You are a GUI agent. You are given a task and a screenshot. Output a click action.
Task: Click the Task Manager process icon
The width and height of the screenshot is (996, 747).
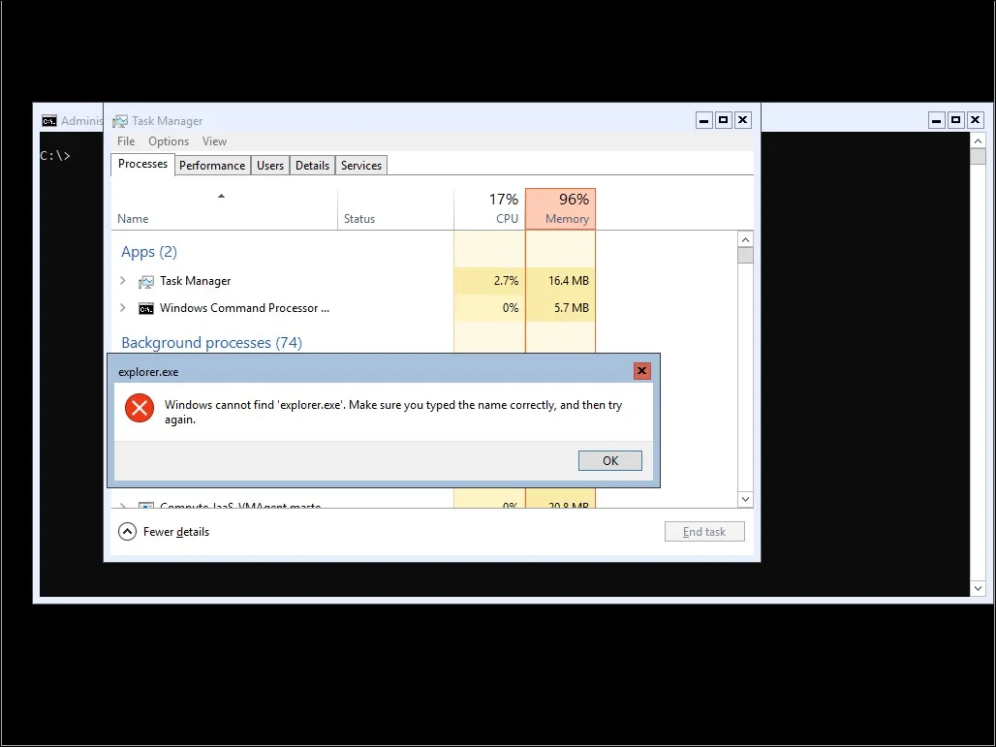point(146,281)
